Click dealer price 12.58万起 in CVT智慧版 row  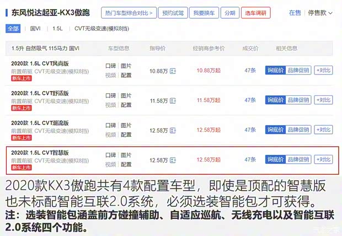click(209, 160)
